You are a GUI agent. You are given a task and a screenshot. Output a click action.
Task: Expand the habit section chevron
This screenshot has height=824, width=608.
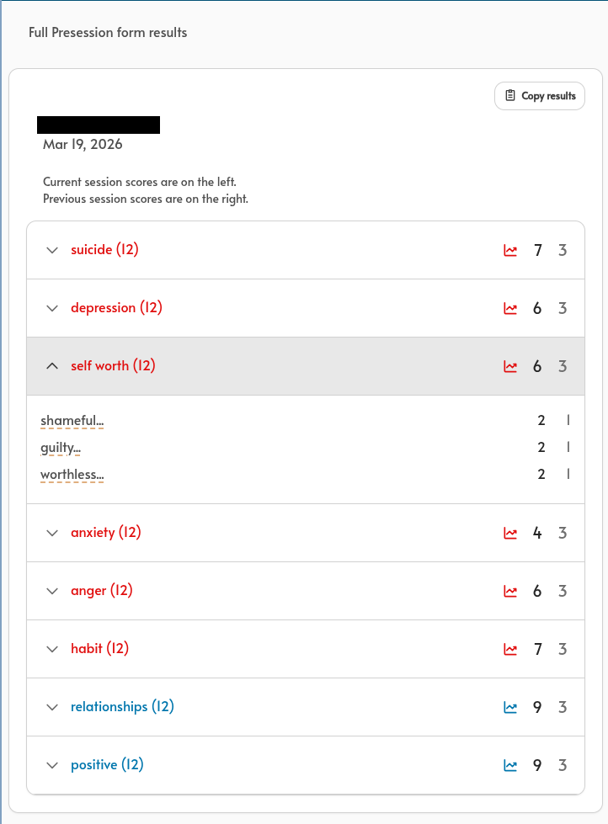tap(52, 649)
